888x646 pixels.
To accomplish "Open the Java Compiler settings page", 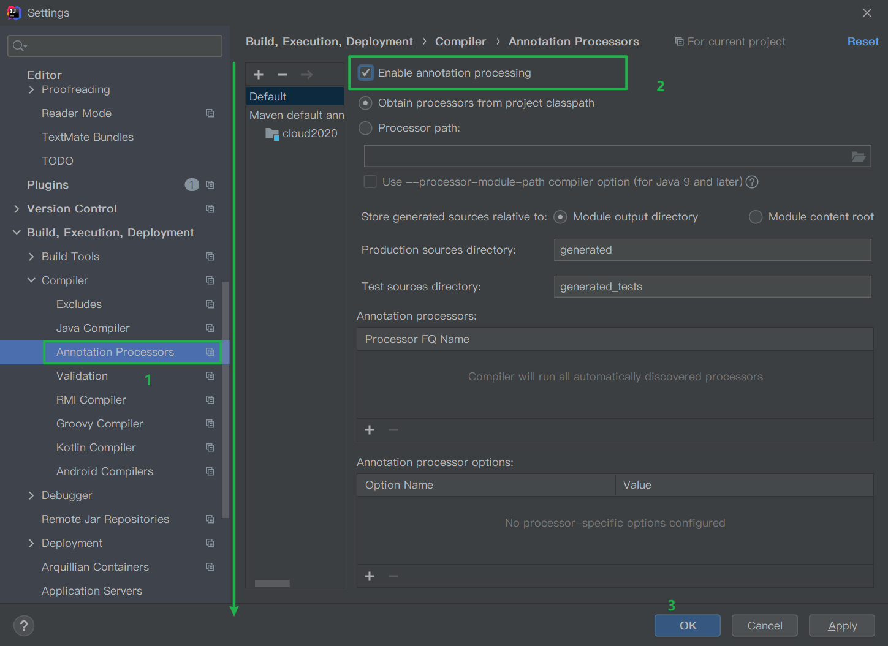I will (93, 328).
